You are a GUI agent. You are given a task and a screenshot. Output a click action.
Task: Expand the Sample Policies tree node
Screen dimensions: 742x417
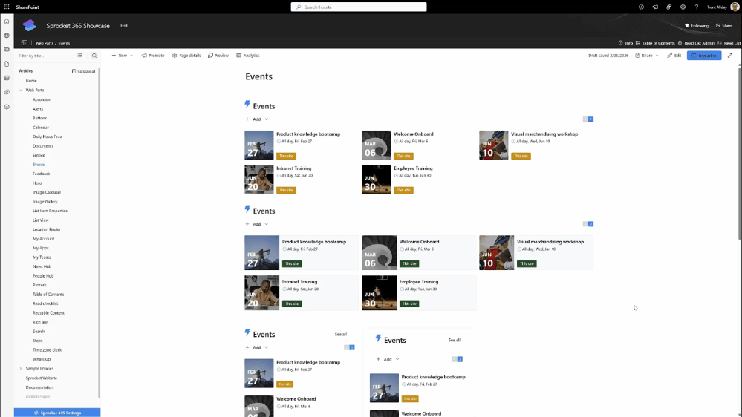pos(21,368)
